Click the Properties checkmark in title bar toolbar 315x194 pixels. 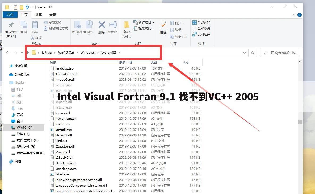click(16, 7)
